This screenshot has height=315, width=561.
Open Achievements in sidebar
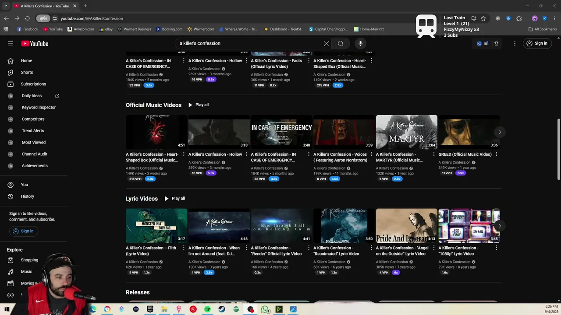(35, 166)
